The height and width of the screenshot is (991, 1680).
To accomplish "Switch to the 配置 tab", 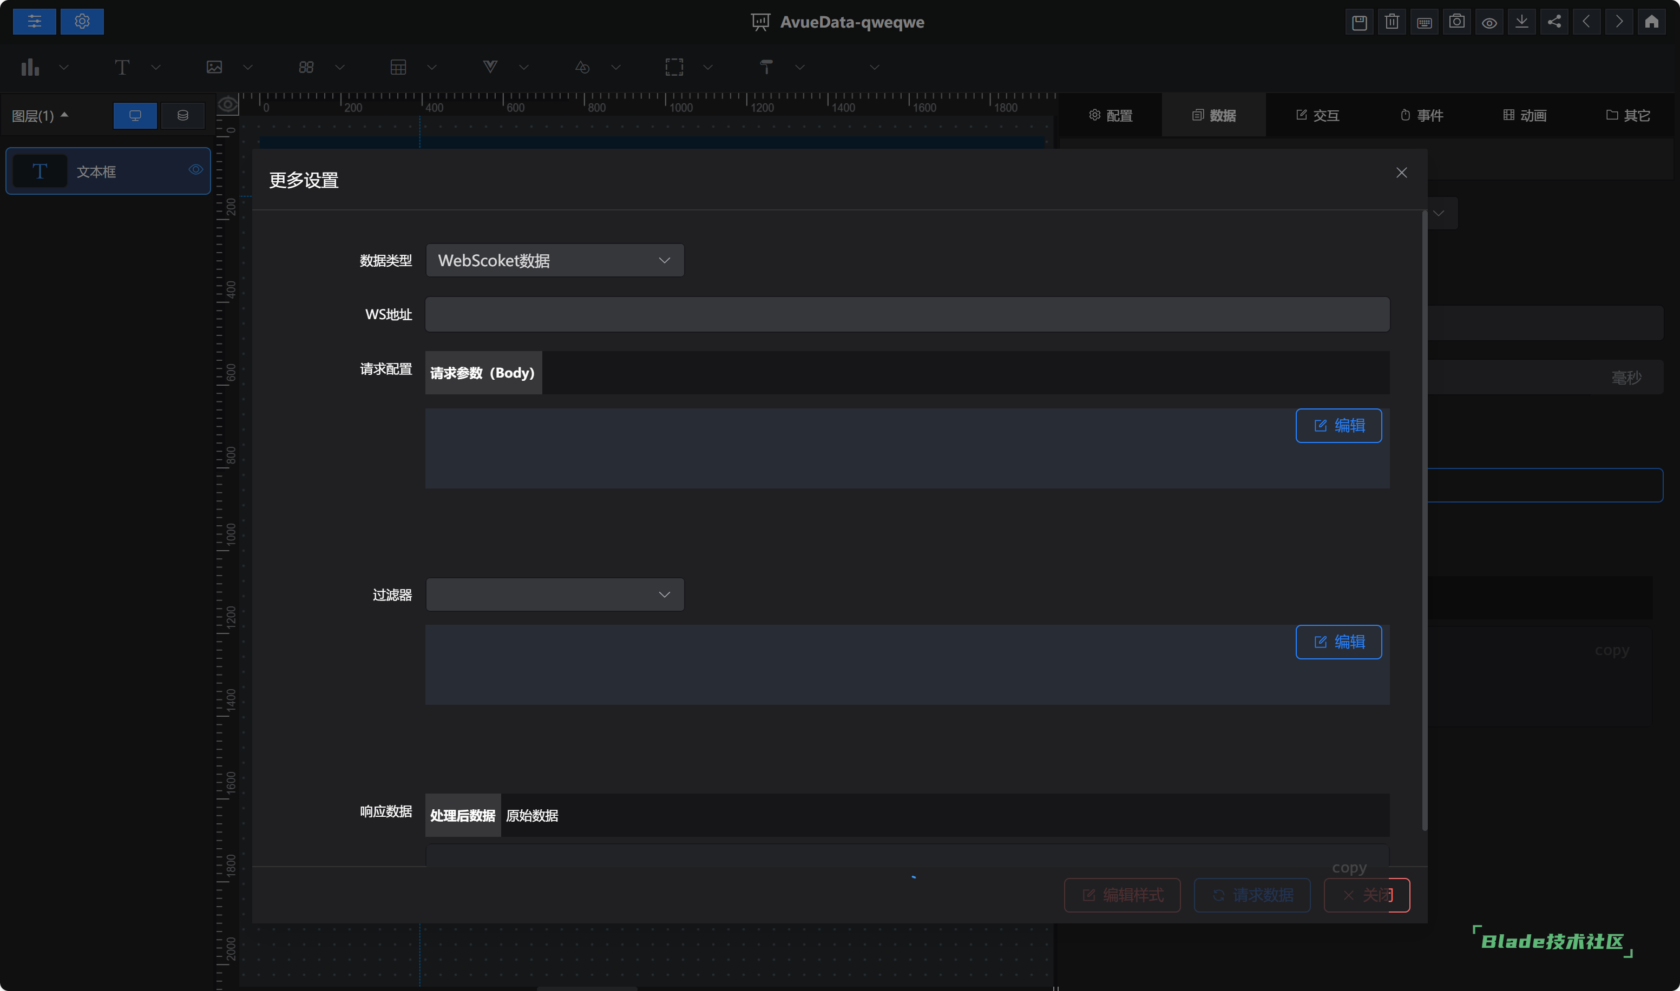I will coord(1110,116).
